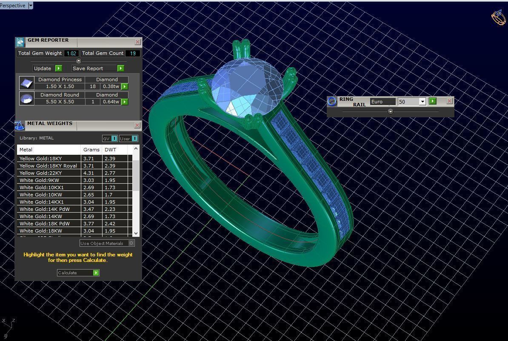This screenshot has height=341, width=508.
Task: Select the White Gold:9KW row
Action: coord(74,180)
